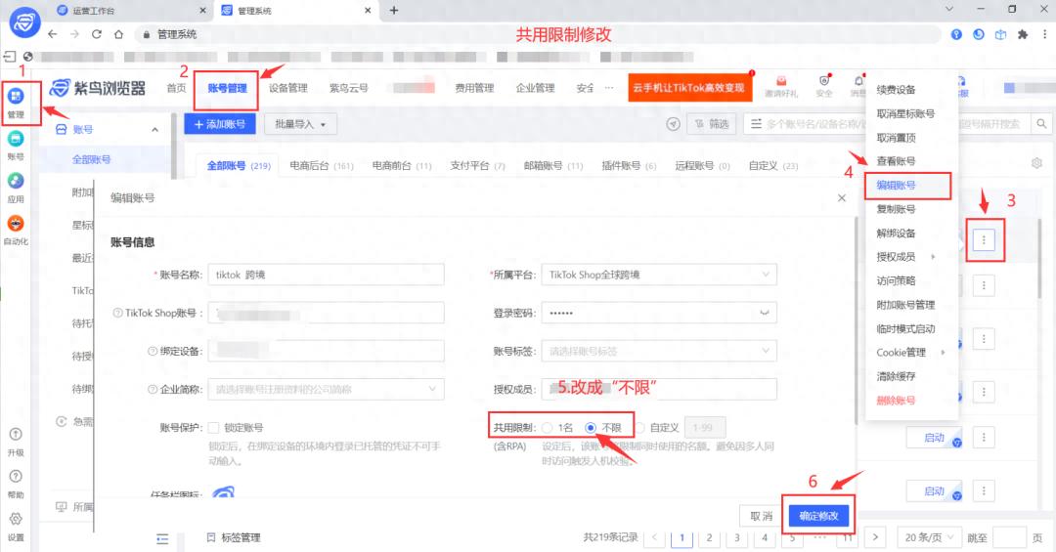The width and height of the screenshot is (1056, 552).
Task: Open the 费用管理 tab
Action: pyautogui.click(x=474, y=88)
